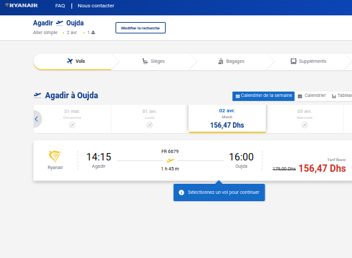Click the 14:15 departure time
Screen dimensions: 352x258
tap(99, 157)
